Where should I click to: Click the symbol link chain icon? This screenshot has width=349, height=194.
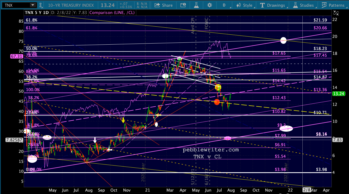point(41,5)
